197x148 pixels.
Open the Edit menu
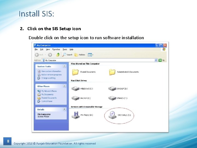coord(42,49)
